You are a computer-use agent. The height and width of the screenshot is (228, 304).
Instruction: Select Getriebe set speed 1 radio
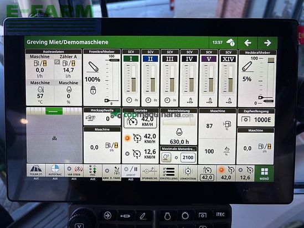(x=127, y=154)
